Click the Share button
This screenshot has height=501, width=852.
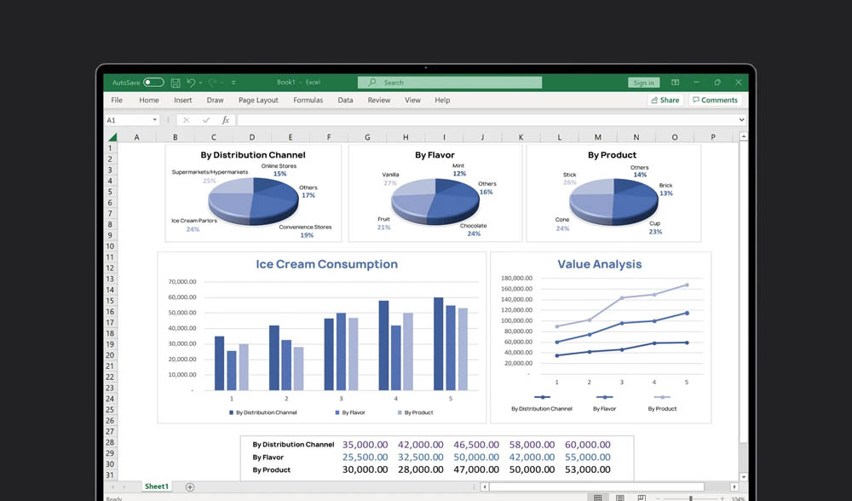665,101
